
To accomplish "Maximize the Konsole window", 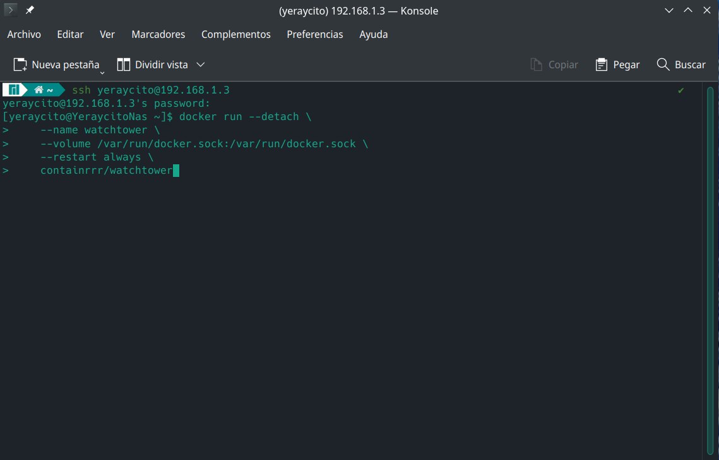I will coord(689,11).
